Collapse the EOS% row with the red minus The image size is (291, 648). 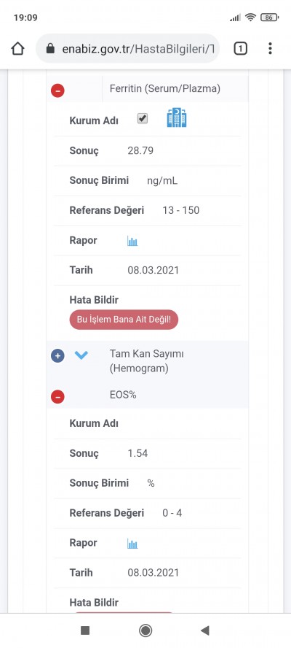(x=57, y=397)
